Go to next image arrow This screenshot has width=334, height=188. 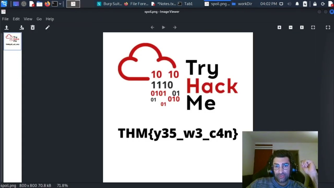click(175, 27)
